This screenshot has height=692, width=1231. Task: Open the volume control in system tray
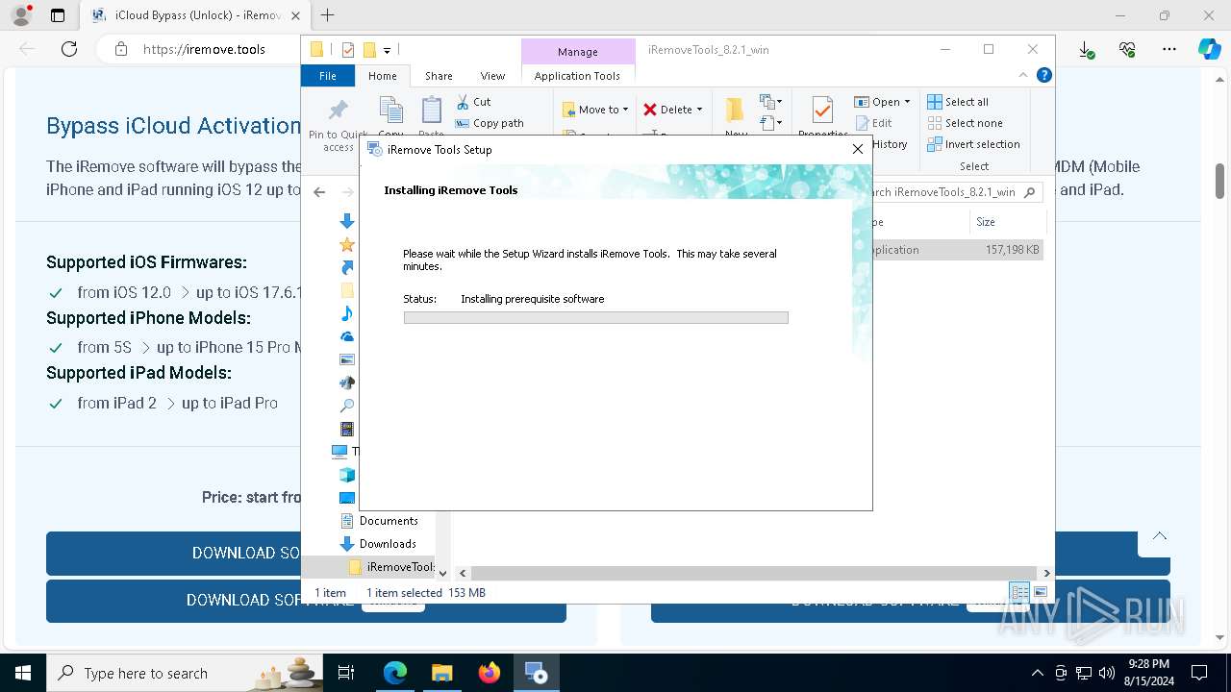click(x=1107, y=673)
